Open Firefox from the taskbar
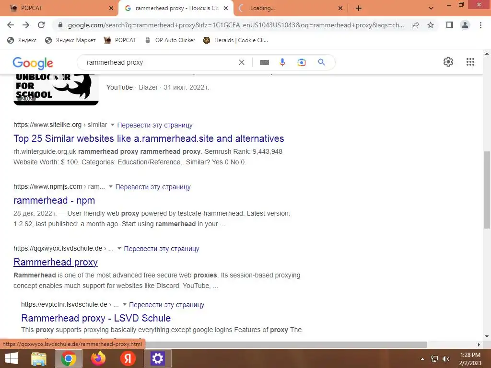Viewport: 491px width, 368px height. 98,358
